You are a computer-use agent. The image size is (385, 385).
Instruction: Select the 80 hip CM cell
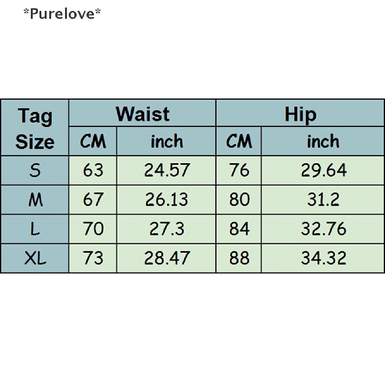pyautogui.click(x=239, y=200)
